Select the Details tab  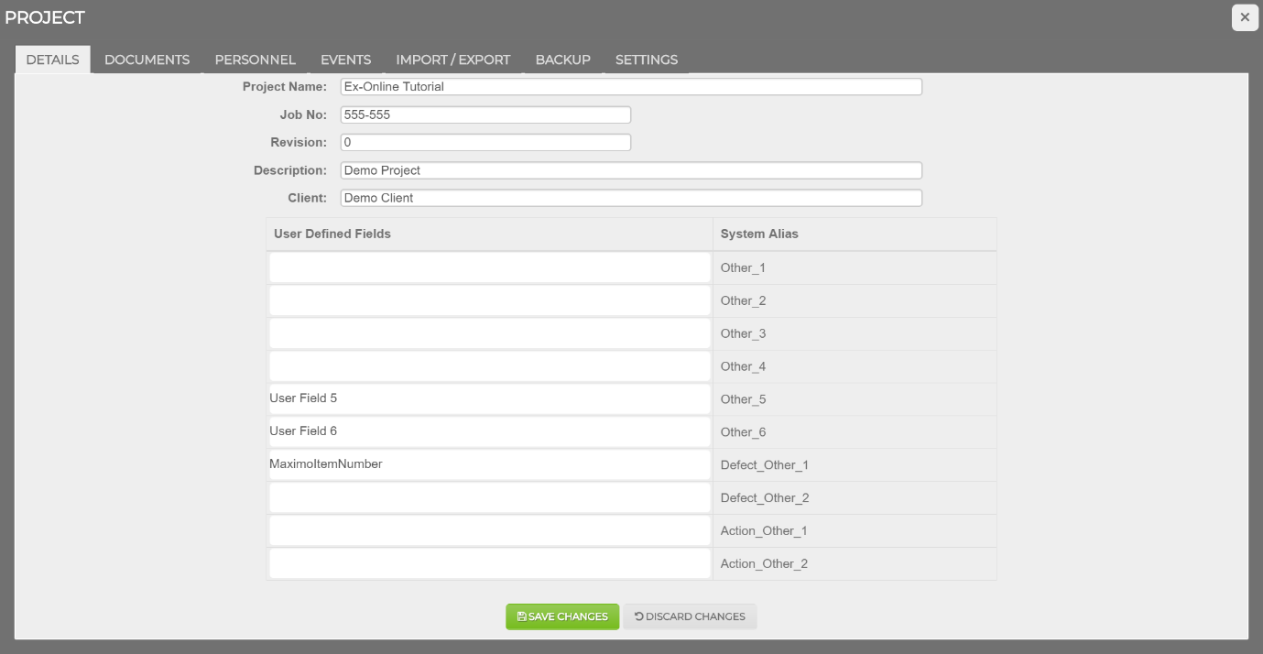coord(52,60)
